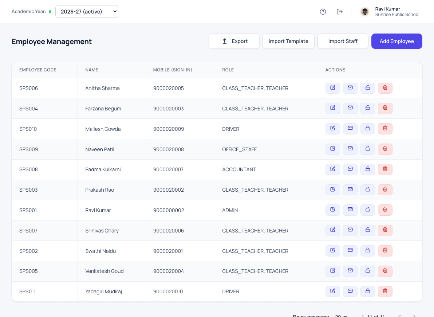The height and width of the screenshot is (317, 434).
Task: Click the Export button
Action: point(234,41)
